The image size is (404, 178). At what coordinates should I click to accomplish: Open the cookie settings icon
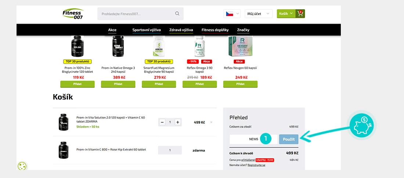[x=22, y=166]
